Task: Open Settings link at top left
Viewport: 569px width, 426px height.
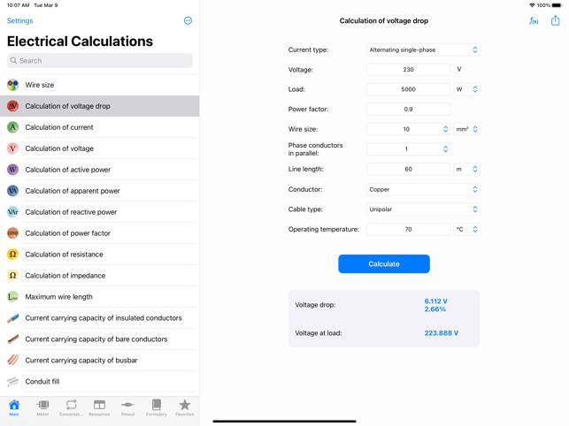Action: [x=20, y=20]
